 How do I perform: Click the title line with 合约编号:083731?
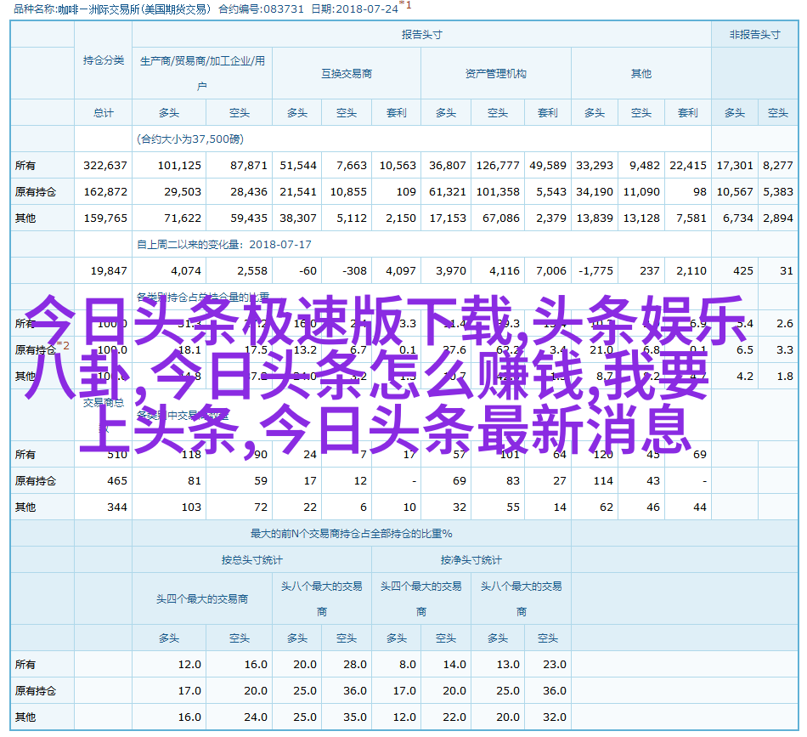coord(212,9)
